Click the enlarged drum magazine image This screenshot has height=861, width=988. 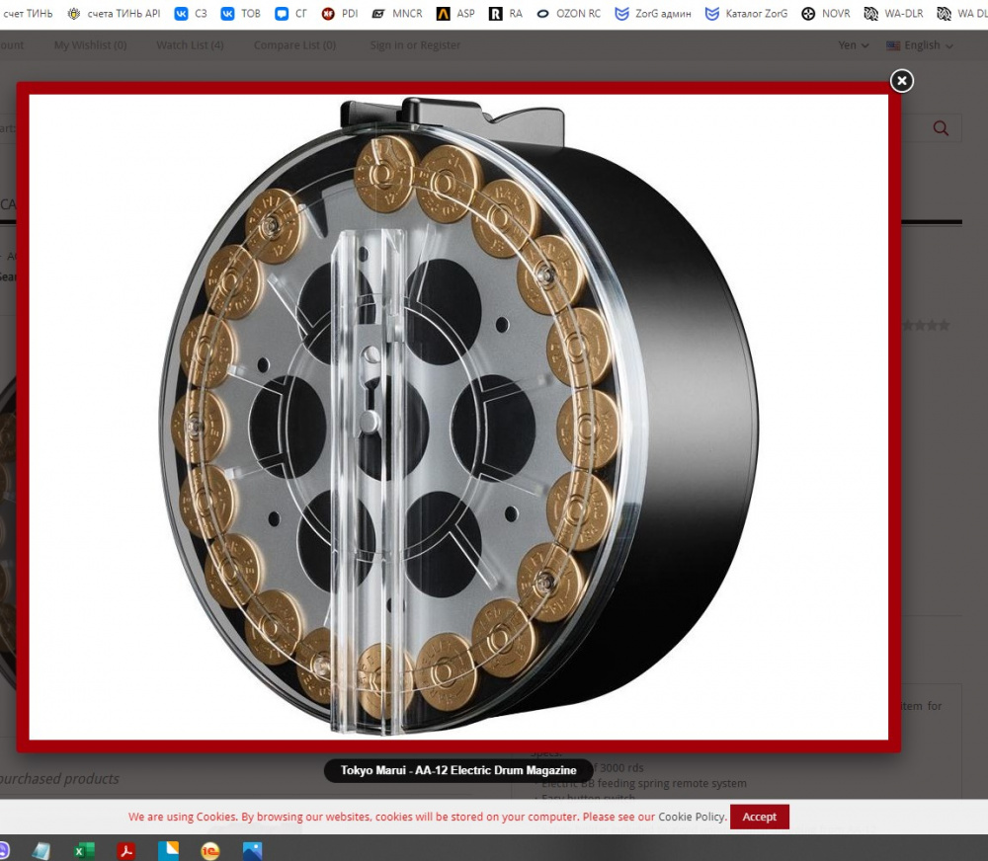click(x=459, y=415)
